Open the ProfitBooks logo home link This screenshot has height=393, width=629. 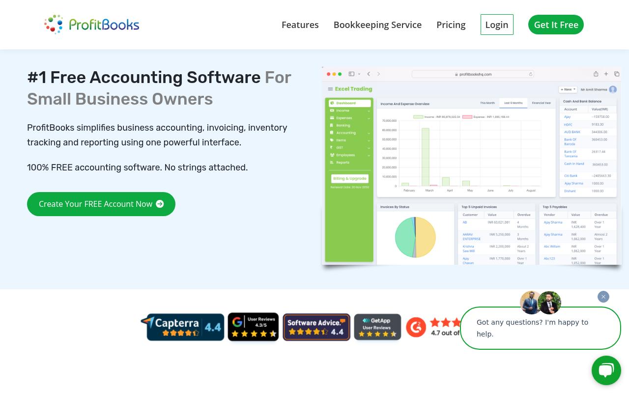tap(91, 24)
